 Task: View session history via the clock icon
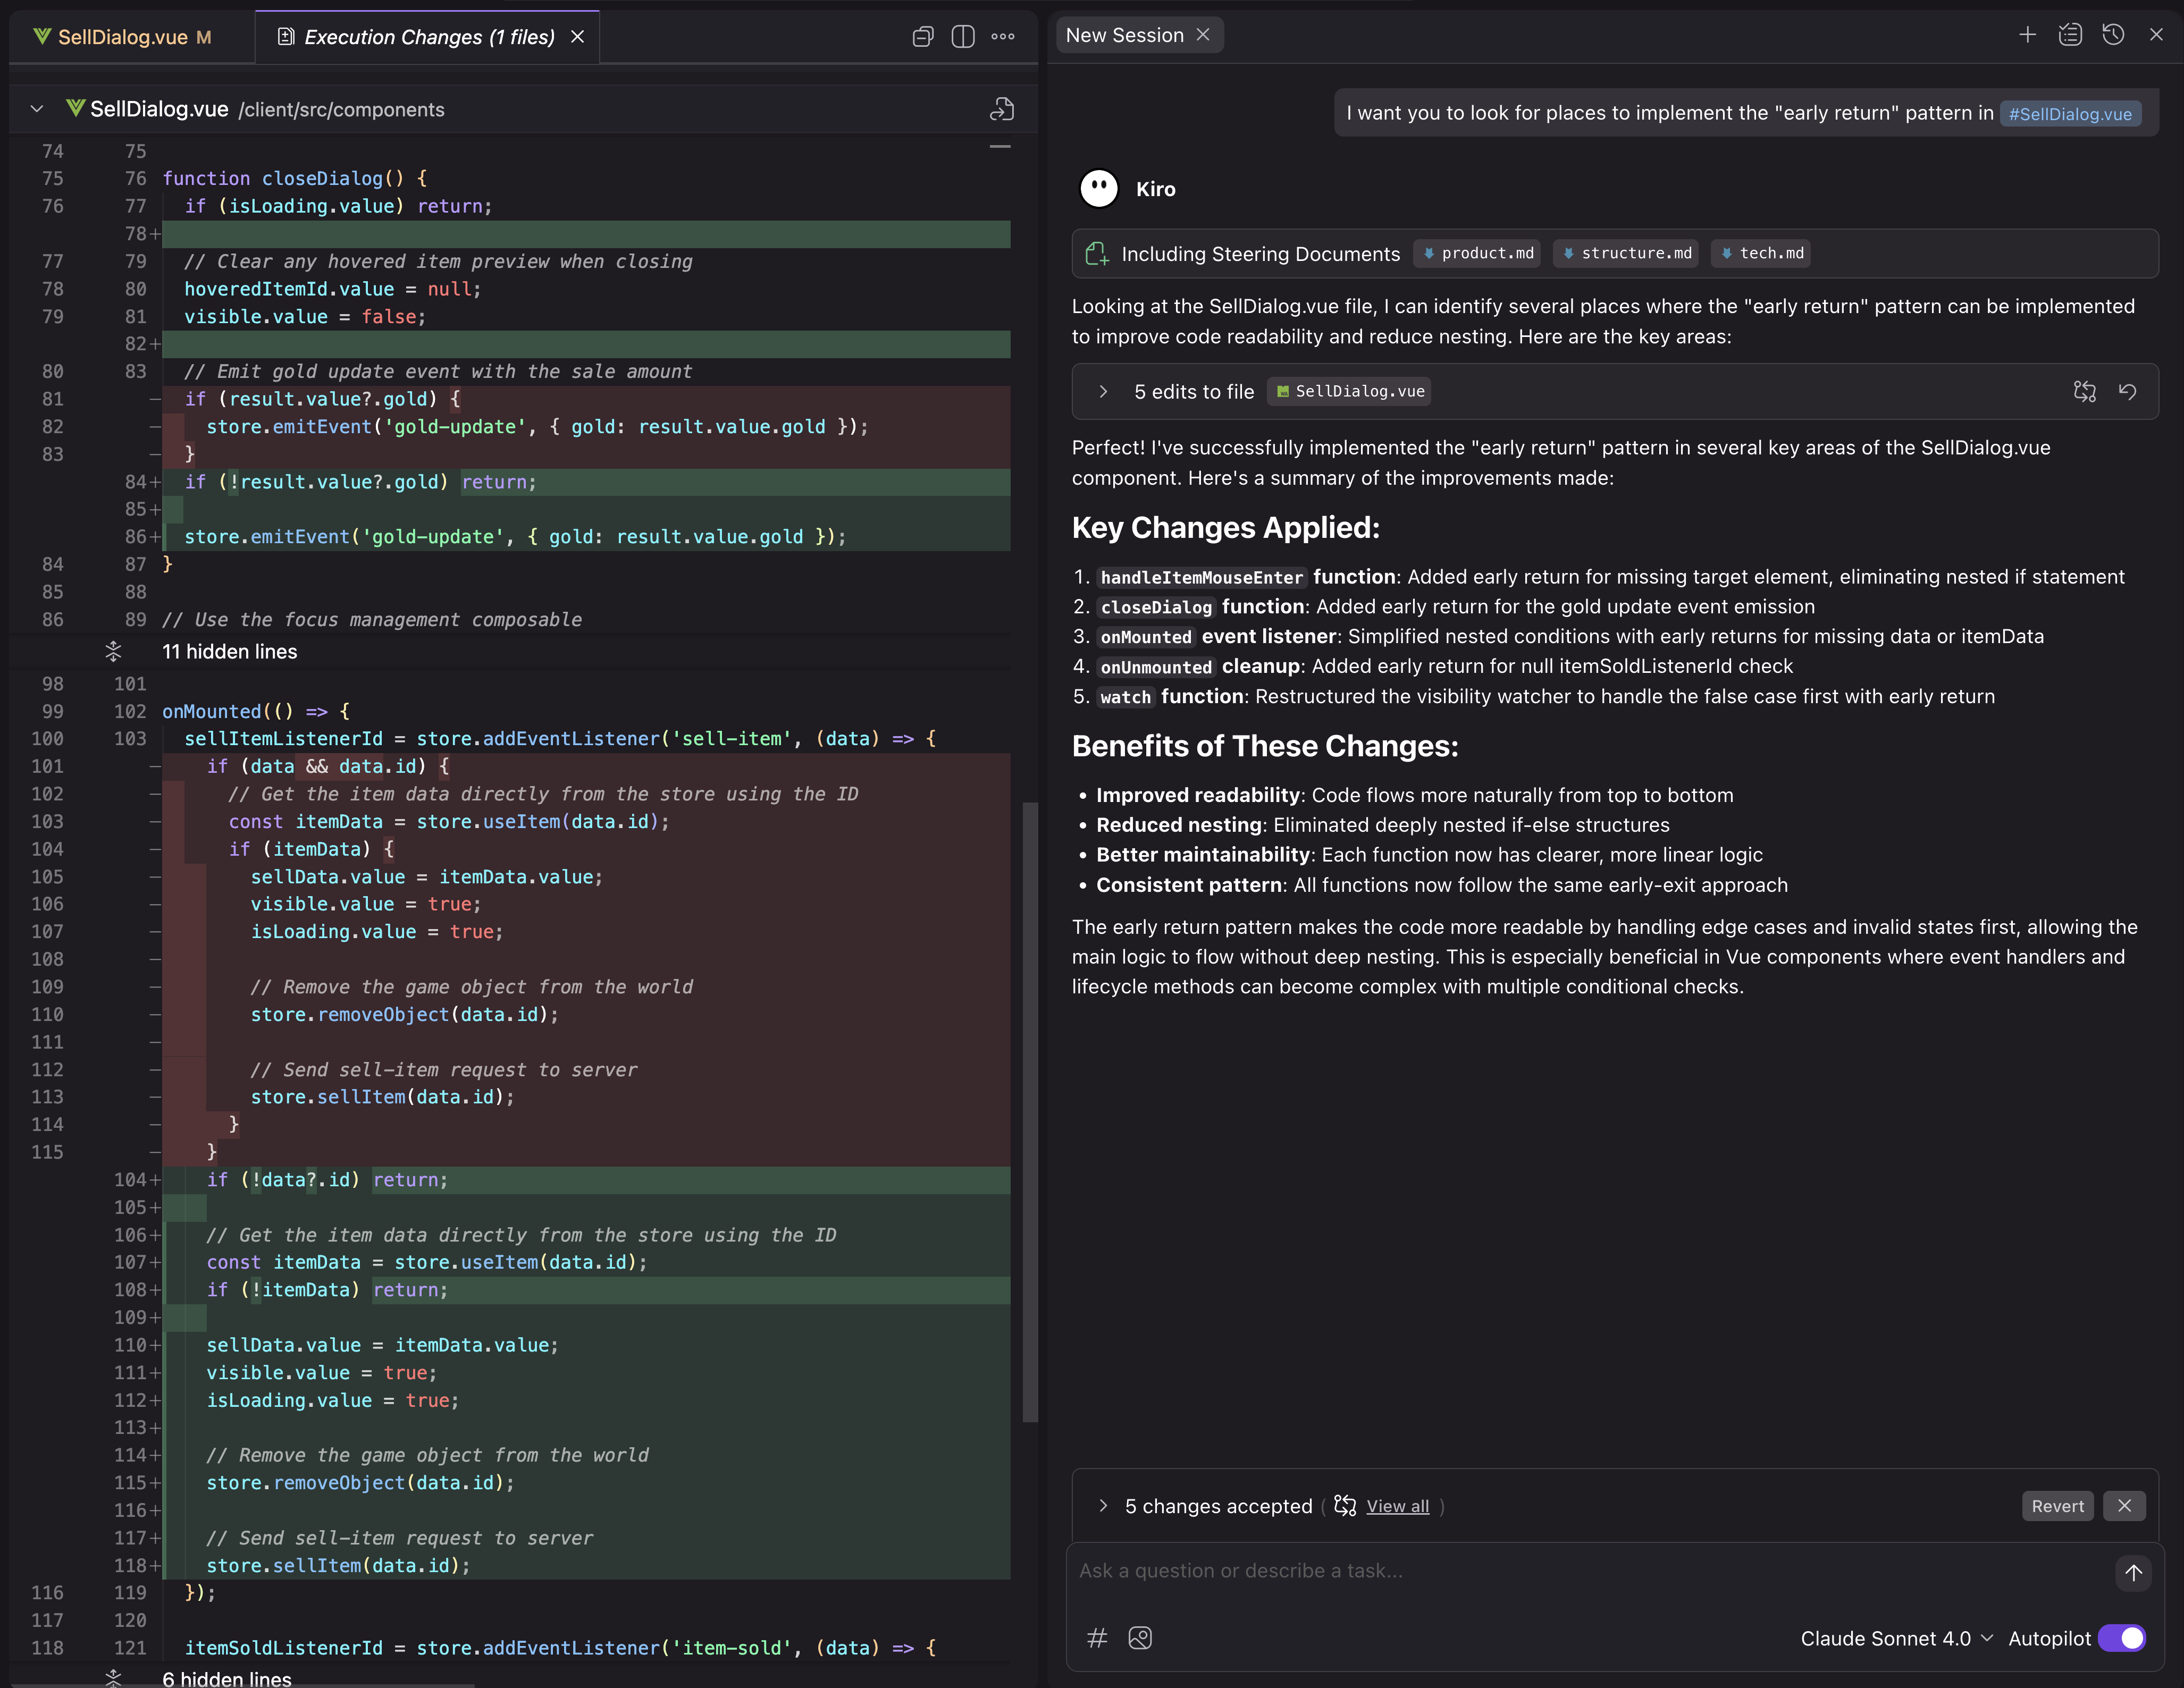click(x=2114, y=34)
